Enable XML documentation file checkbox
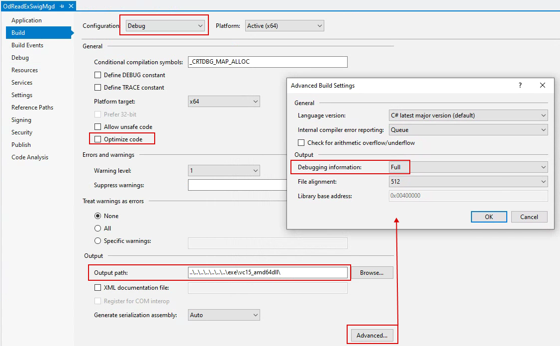 pos(98,288)
